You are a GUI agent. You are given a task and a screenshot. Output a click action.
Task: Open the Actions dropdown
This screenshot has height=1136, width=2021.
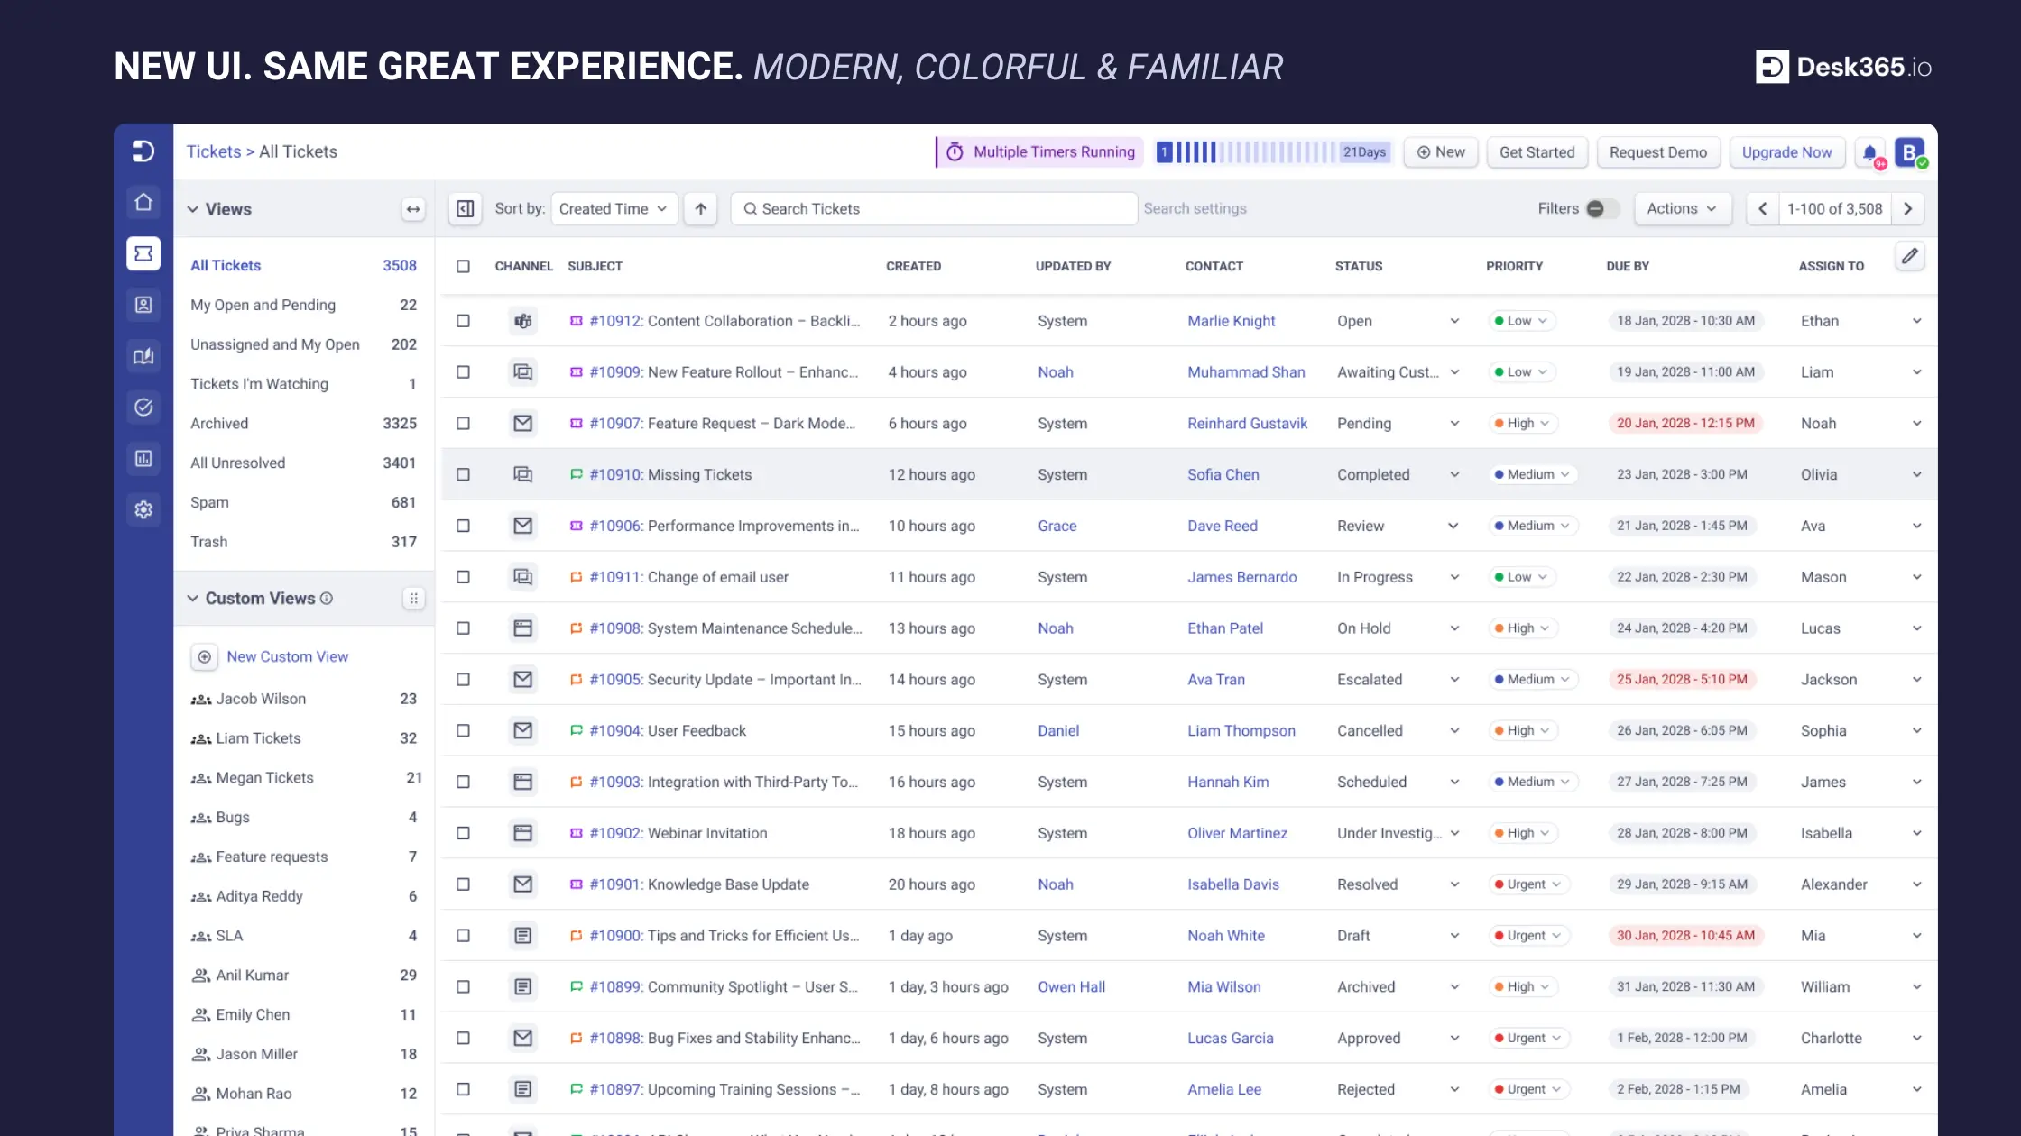pyautogui.click(x=1681, y=208)
